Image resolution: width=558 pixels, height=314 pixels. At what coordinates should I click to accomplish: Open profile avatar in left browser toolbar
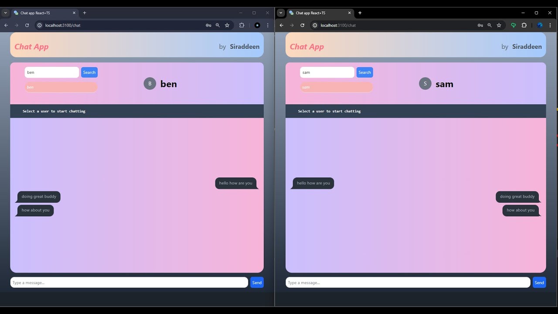(257, 25)
